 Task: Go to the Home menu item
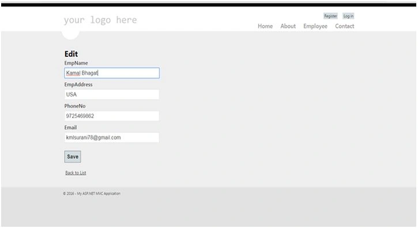[265, 26]
